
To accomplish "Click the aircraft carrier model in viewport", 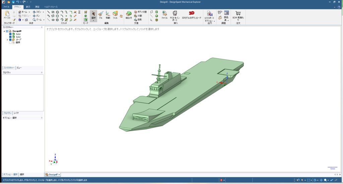I will [182, 94].
